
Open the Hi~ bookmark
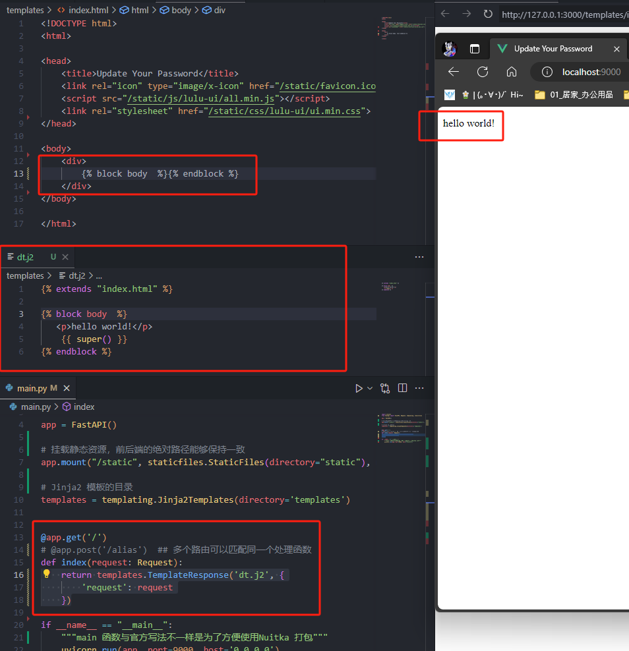coord(493,95)
